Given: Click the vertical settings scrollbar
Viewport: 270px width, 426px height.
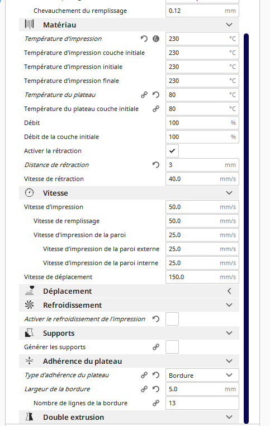Looking at the screenshot, I should coord(246,228).
